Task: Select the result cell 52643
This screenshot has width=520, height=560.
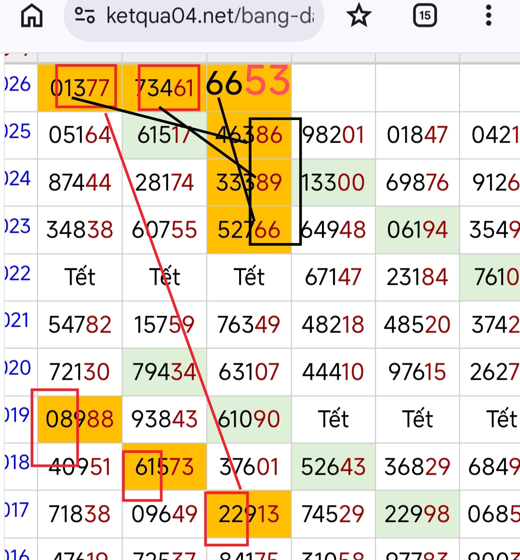Action: point(333,467)
